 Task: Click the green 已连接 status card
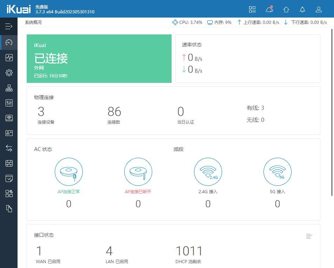point(99,59)
